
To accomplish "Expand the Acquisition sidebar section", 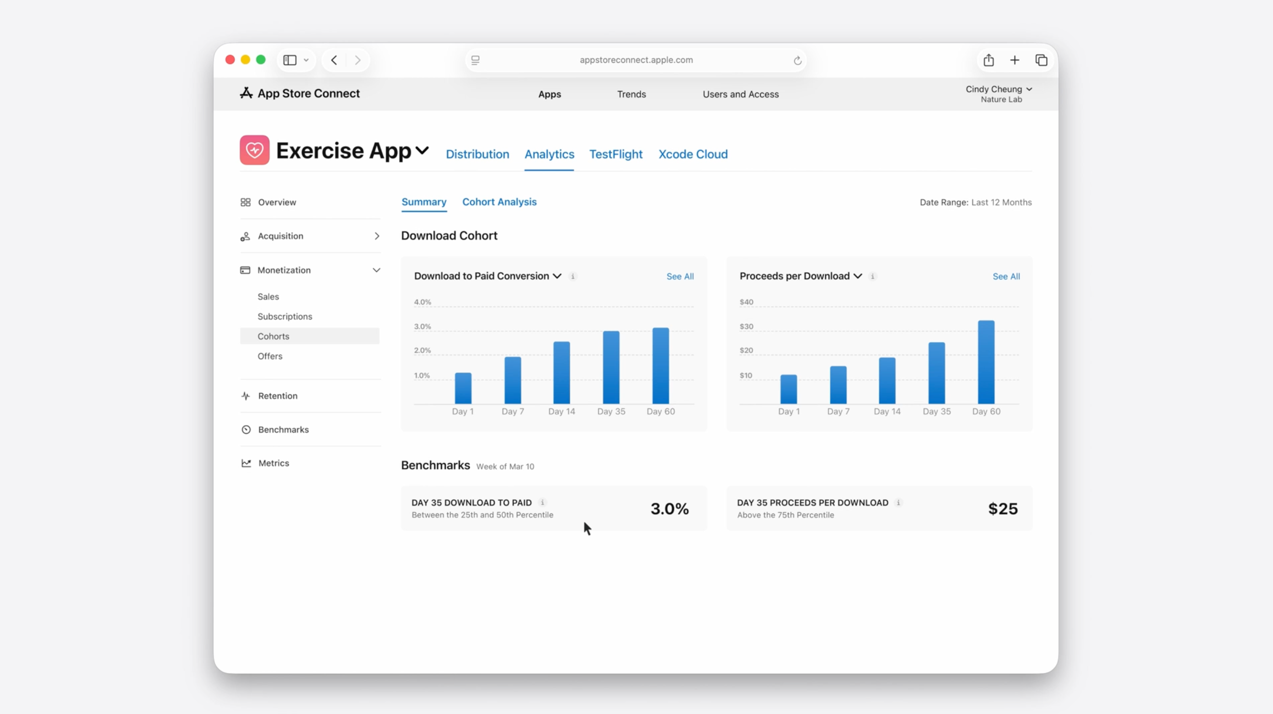I will pos(376,236).
